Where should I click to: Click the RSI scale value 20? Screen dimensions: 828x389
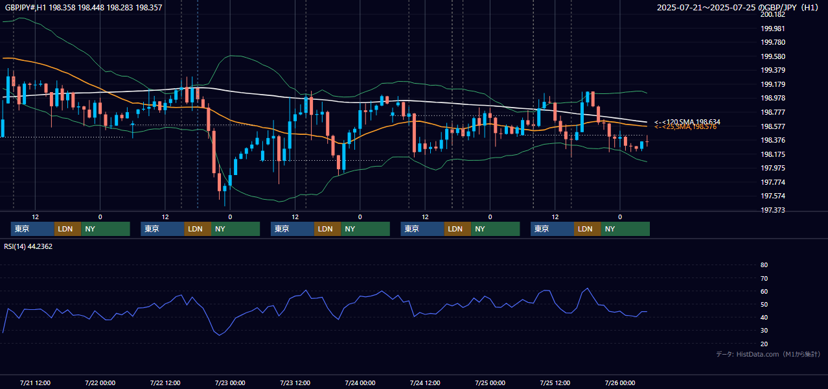click(764, 344)
